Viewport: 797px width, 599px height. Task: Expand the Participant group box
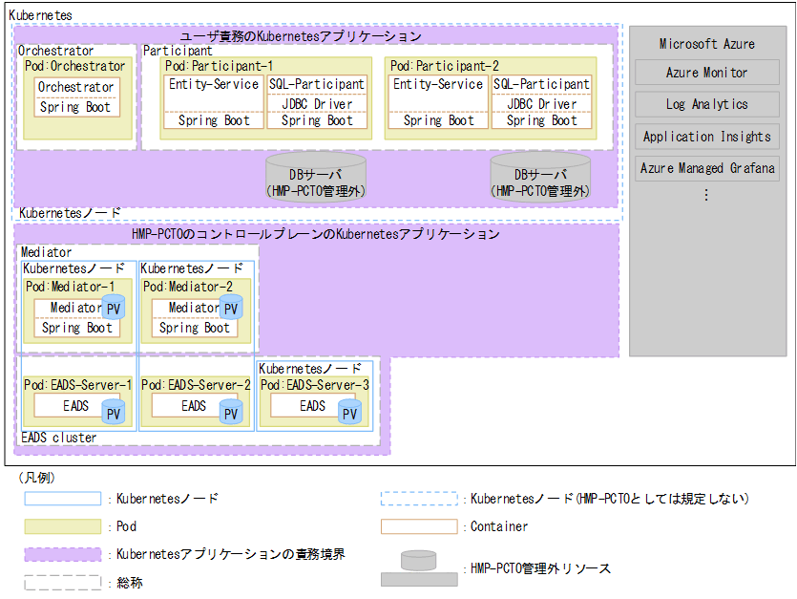[178, 50]
